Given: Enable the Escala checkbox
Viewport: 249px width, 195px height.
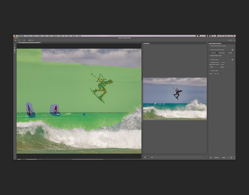Looking at the screenshot, I should point(210,67).
